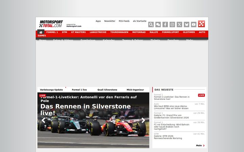Image resolution: width=244 pixels, height=152 pixels.
Task: Open the Motorrad menu
Action: tap(139, 32)
